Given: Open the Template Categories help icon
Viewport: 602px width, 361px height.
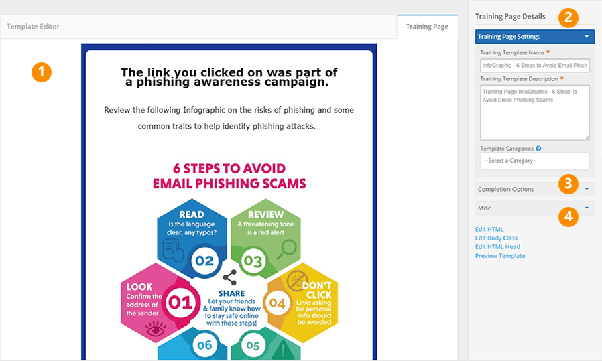Looking at the screenshot, I should click(538, 149).
